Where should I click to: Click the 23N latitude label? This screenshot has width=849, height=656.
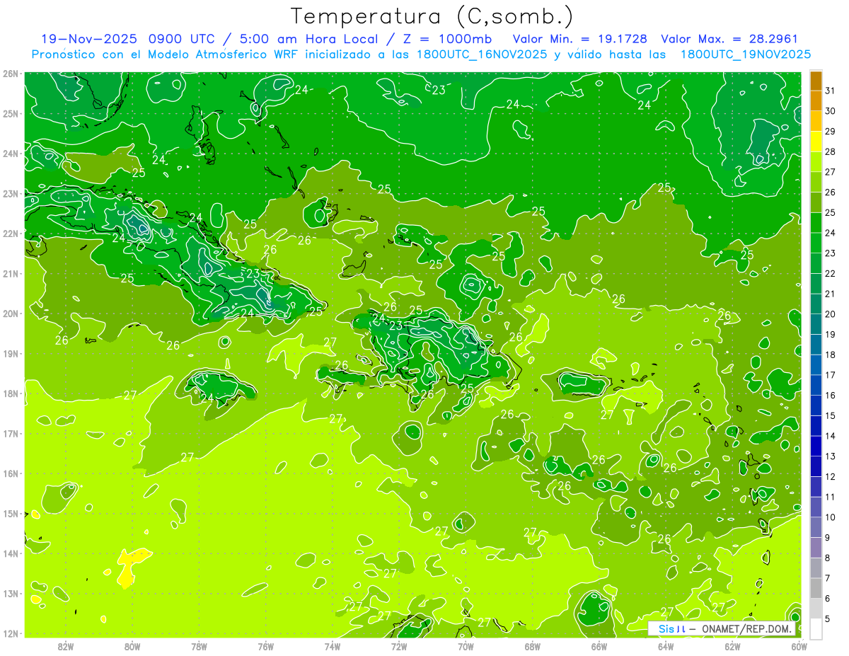(x=11, y=194)
